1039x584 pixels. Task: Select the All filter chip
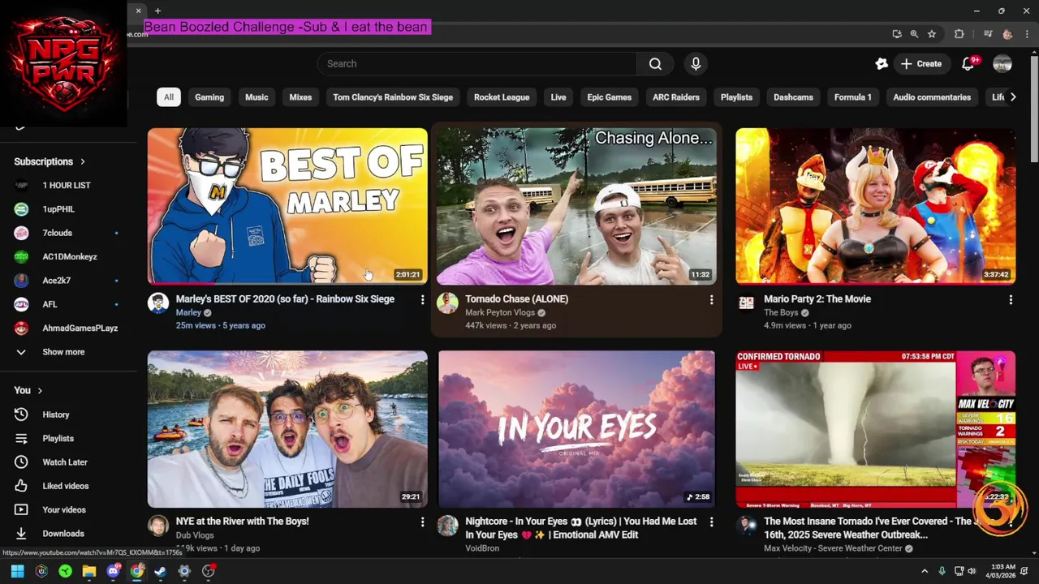(168, 97)
